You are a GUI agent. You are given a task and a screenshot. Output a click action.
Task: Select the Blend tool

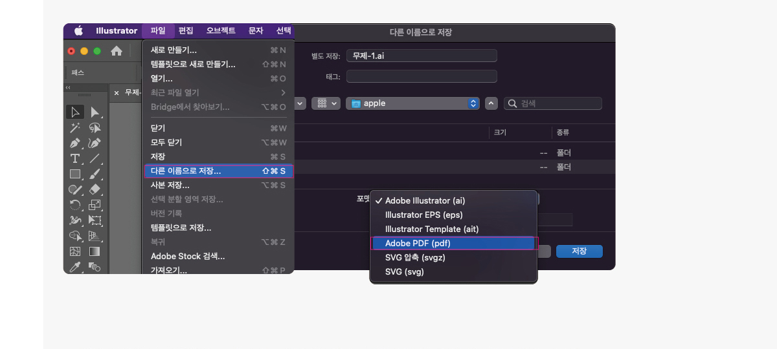pyautogui.click(x=95, y=266)
